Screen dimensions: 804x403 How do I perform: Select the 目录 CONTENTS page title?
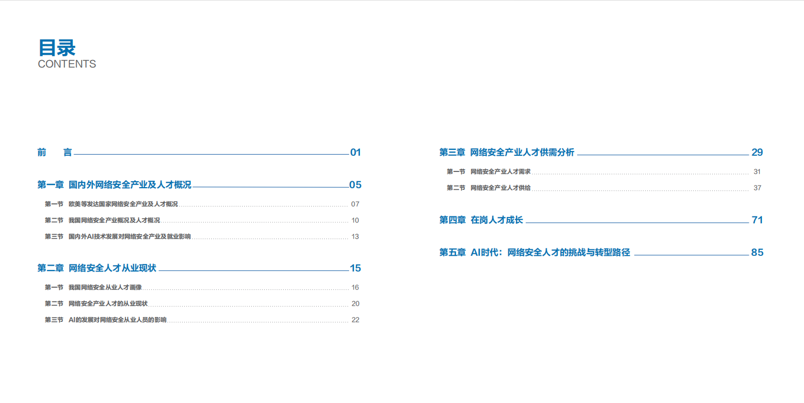click(56, 49)
